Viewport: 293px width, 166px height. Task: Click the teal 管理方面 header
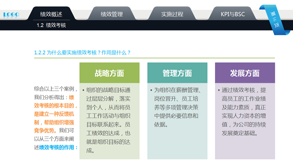tap(177, 73)
